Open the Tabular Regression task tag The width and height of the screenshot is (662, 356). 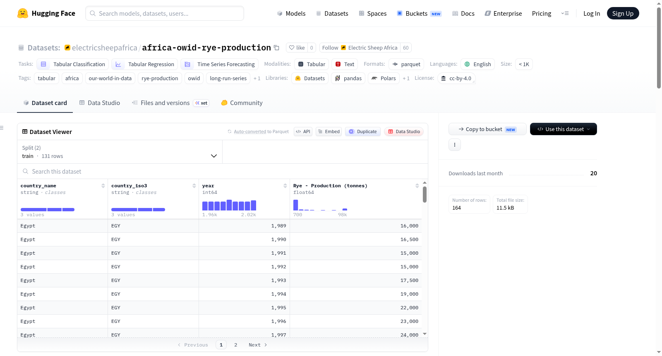point(145,64)
